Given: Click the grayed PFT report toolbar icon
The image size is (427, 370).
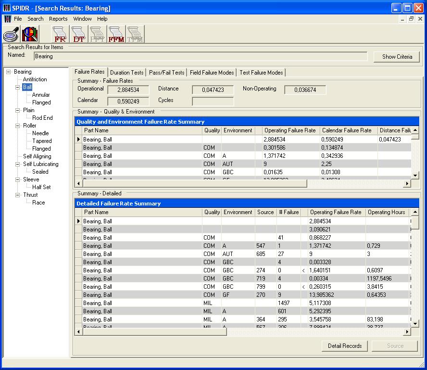Looking at the screenshot, I should pos(97,34).
